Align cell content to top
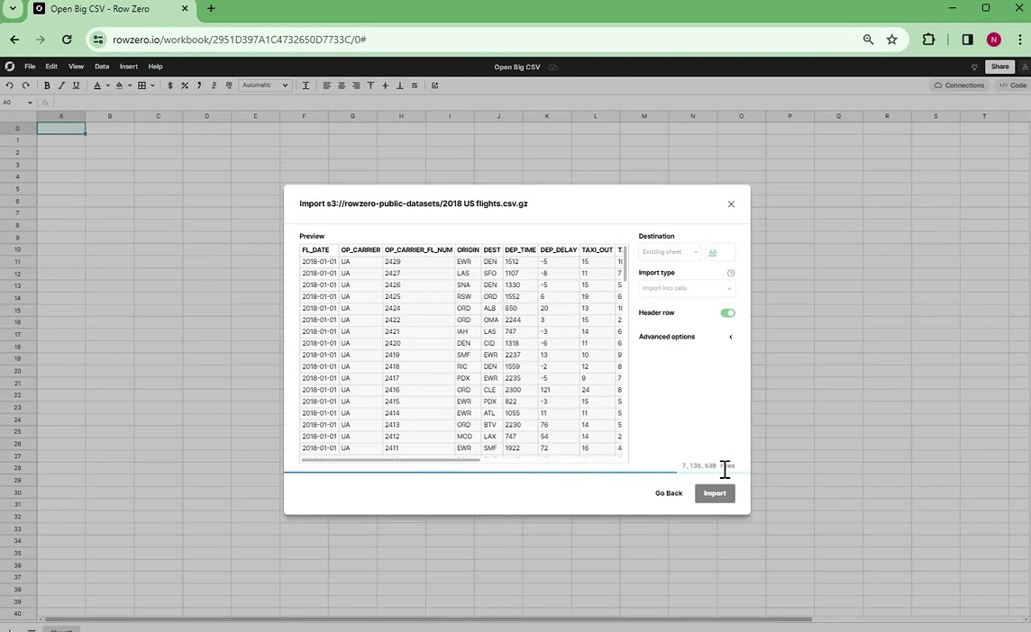 (370, 86)
